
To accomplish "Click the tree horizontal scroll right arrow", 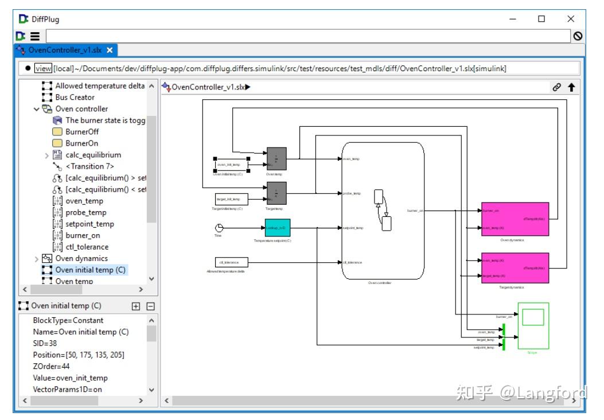I will [x=141, y=289].
